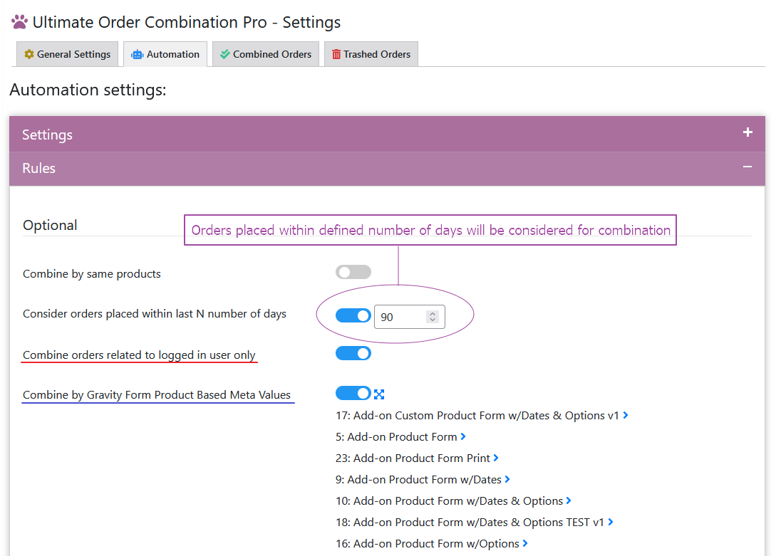Click 'Combine by same products' label
The height and width of the screenshot is (556, 776).
91,274
